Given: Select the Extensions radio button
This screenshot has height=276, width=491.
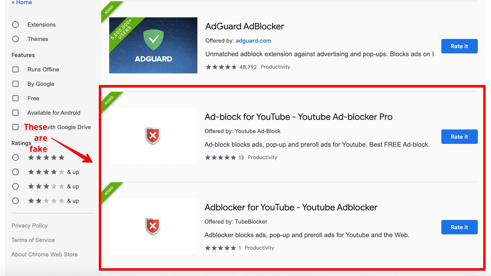Looking at the screenshot, I should point(16,25).
